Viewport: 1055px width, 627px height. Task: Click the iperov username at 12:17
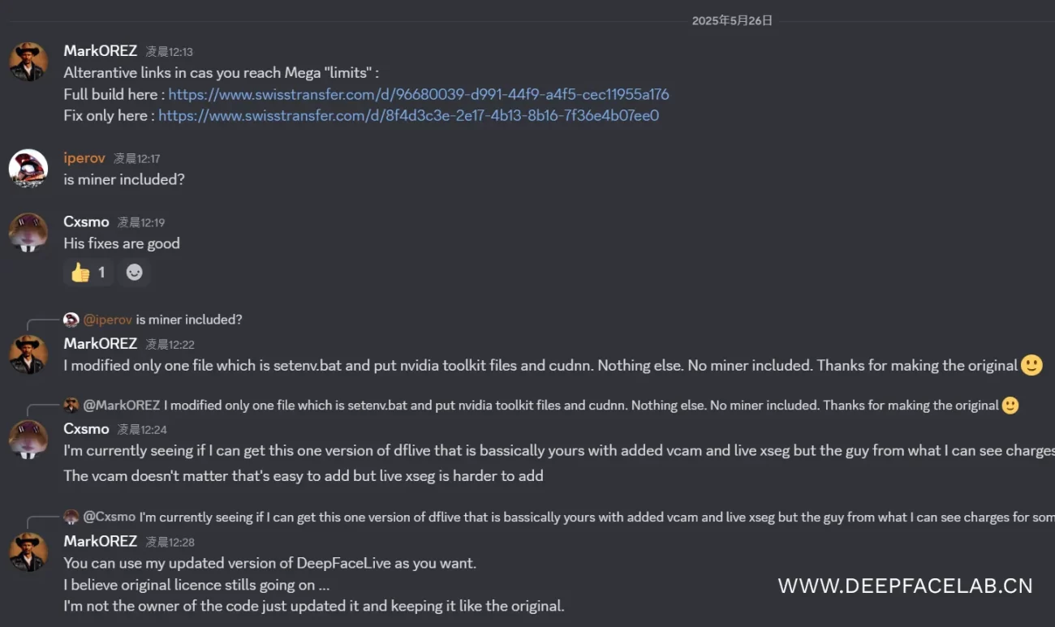[x=84, y=158]
